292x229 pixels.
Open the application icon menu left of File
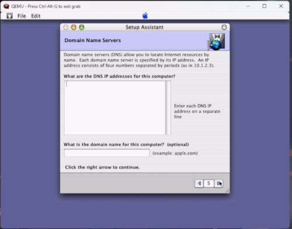tap(9, 16)
